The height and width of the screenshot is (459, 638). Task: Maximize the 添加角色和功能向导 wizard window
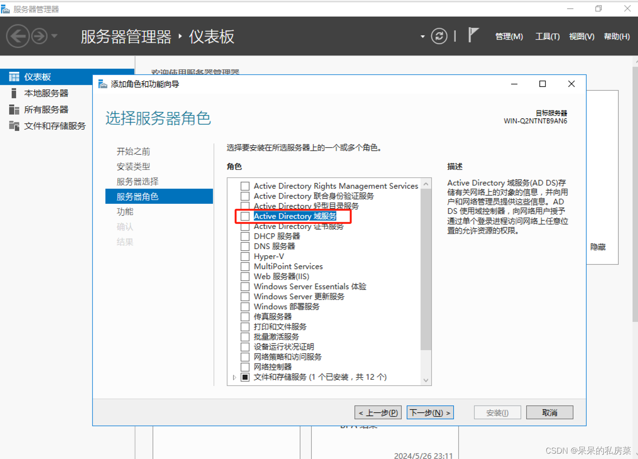click(542, 84)
